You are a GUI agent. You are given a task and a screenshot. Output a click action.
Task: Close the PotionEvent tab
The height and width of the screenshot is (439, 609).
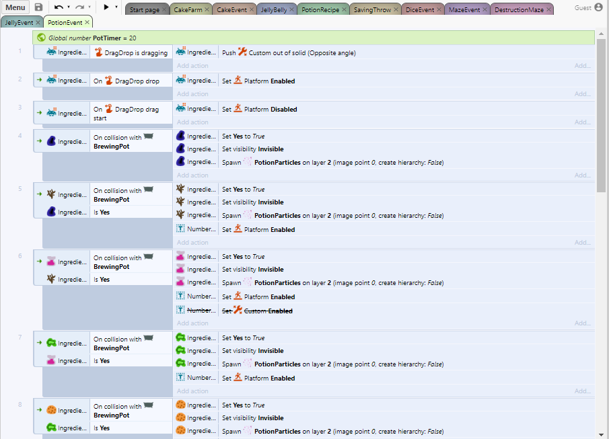pyautogui.click(x=87, y=22)
